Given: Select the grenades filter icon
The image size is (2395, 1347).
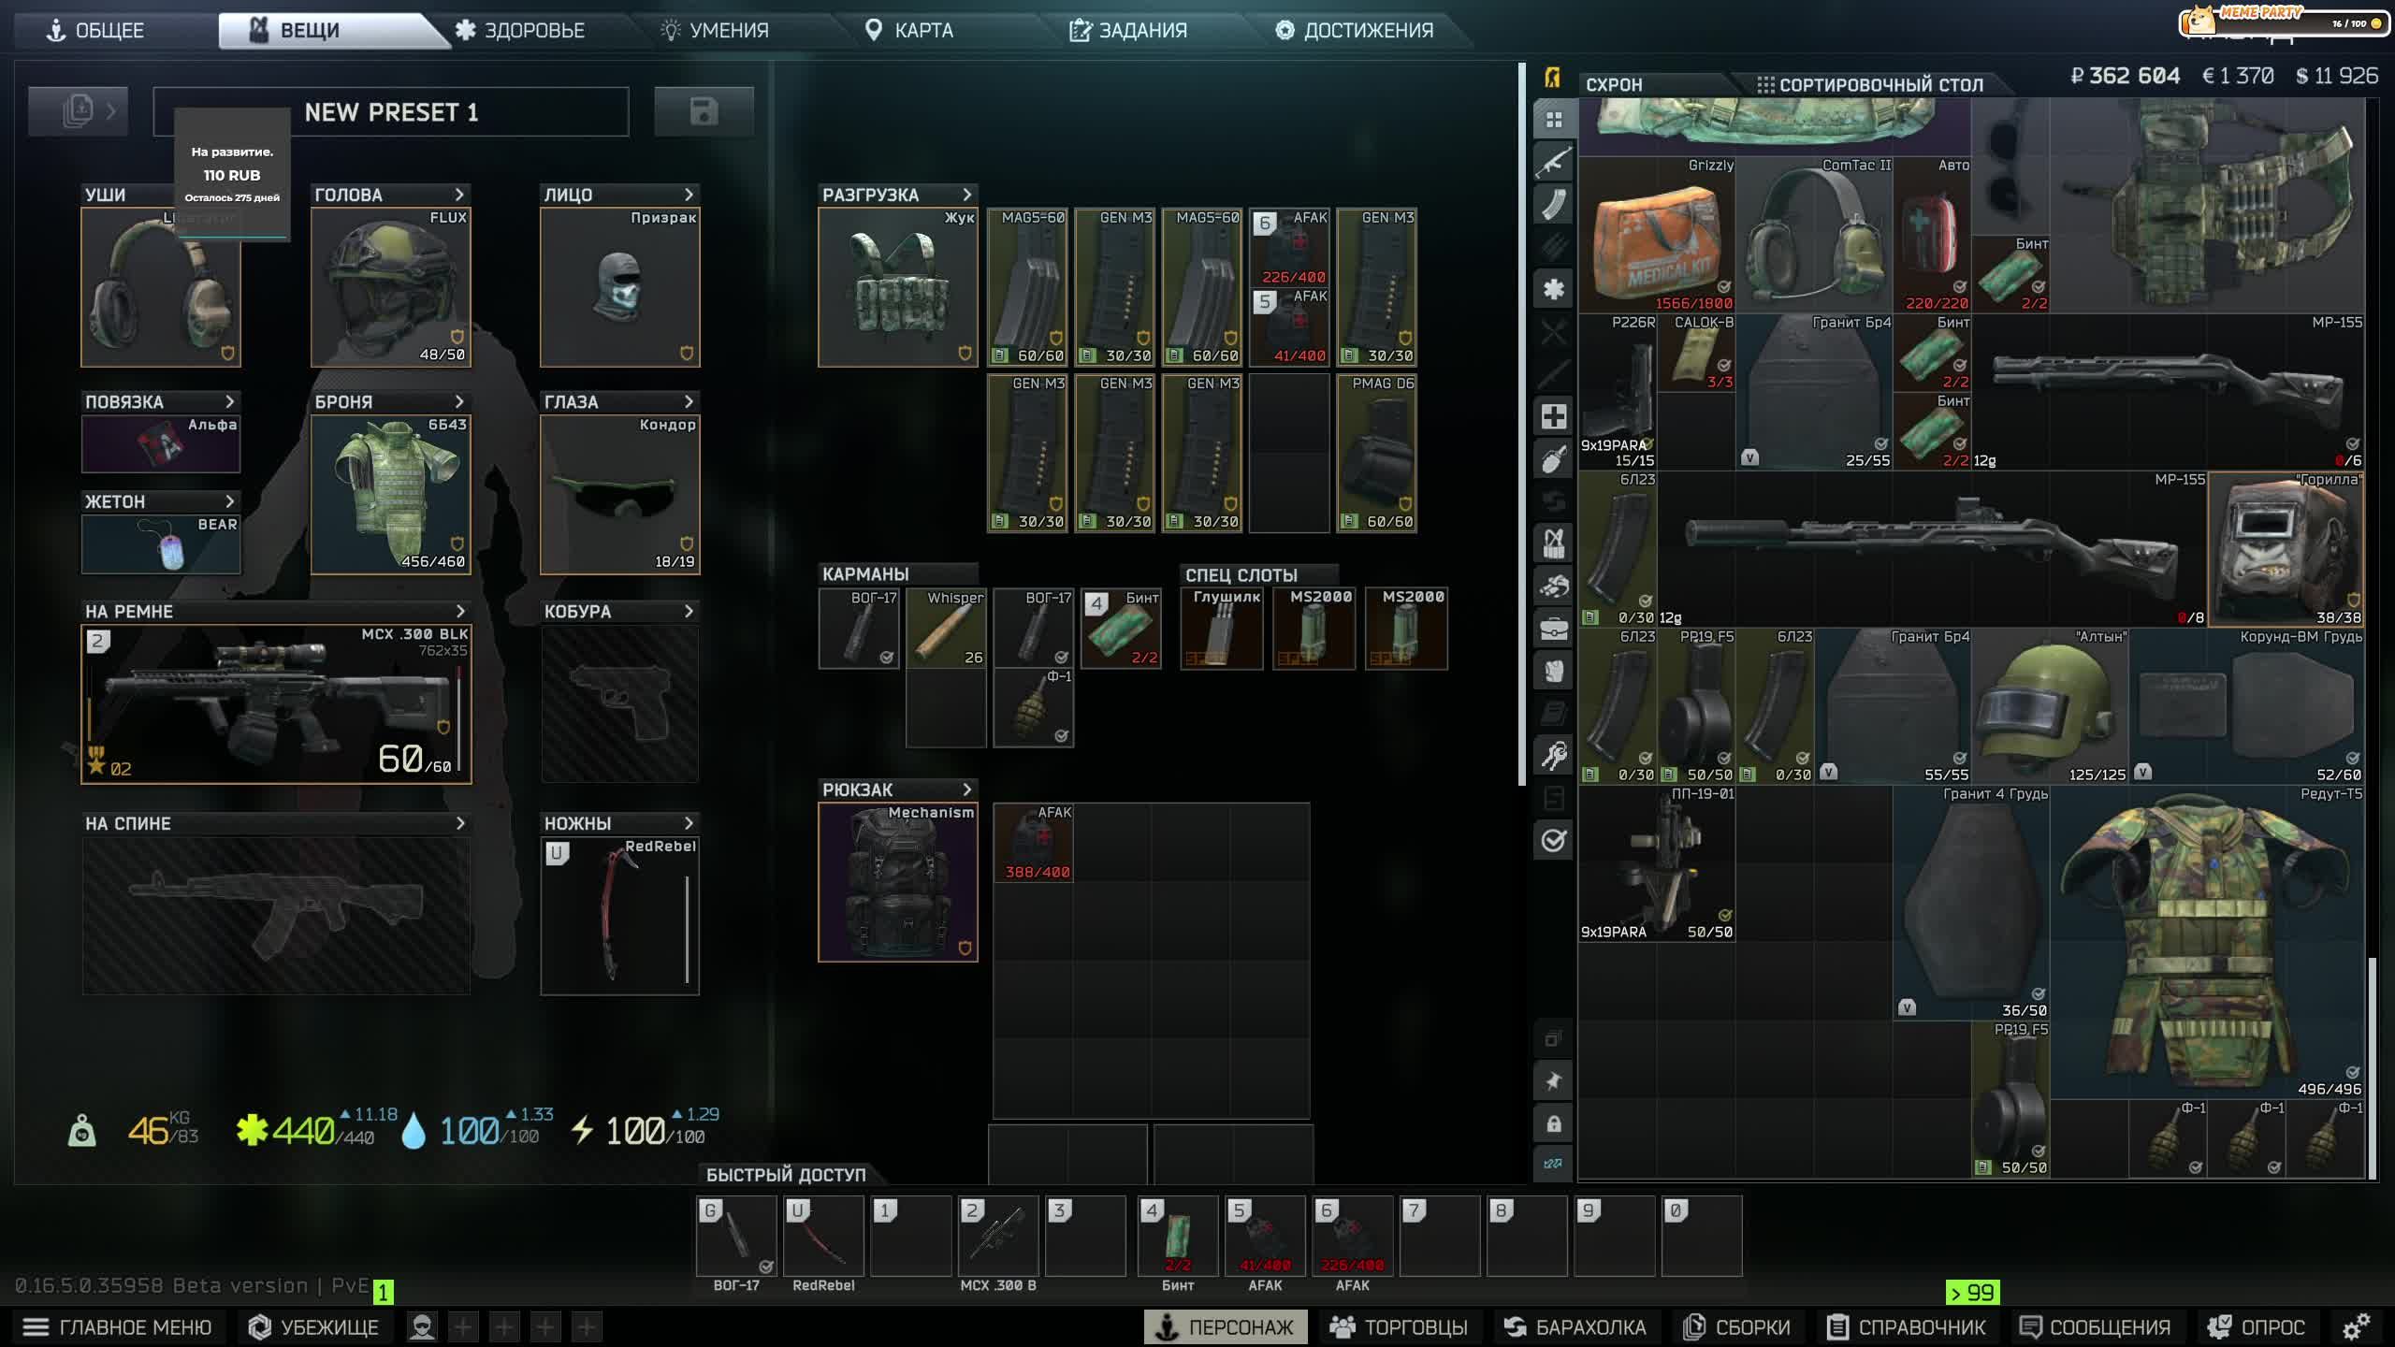Looking at the screenshot, I should point(1553,459).
